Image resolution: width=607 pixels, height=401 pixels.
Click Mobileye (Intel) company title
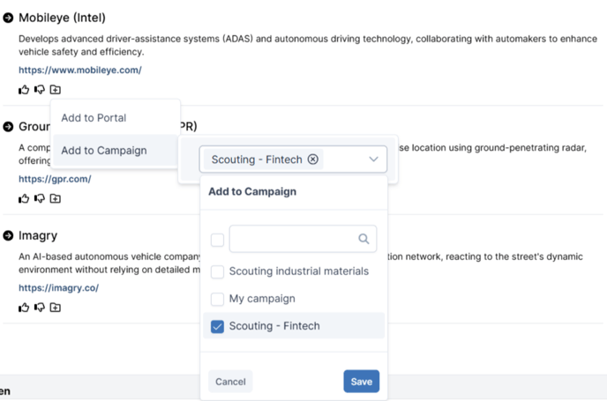(x=62, y=18)
